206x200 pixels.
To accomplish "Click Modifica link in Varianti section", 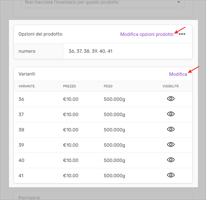I will (x=178, y=74).
